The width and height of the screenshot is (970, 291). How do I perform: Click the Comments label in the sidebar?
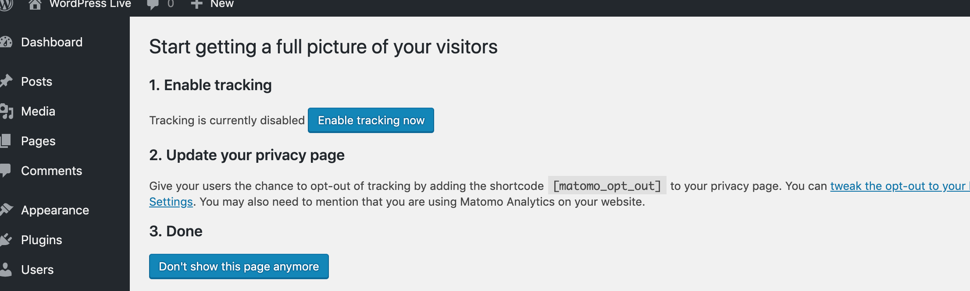tap(51, 170)
